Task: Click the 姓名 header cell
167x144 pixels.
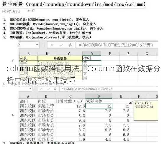Action: click(29, 58)
